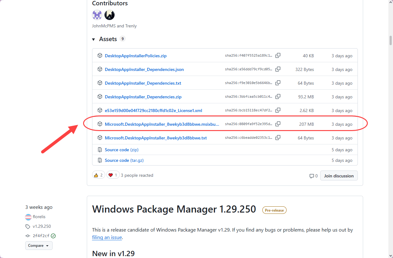The width and height of the screenshot is (393, 258).
Task: Click package icon beside Dependencies.zip
Action: coord(100,96)
